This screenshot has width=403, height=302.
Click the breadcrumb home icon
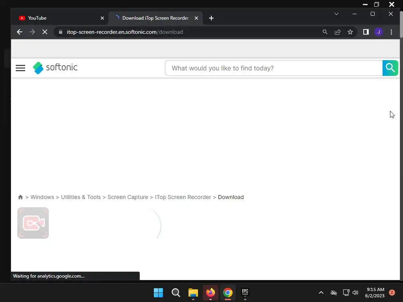pyautogui.click(x=20, y=197)
